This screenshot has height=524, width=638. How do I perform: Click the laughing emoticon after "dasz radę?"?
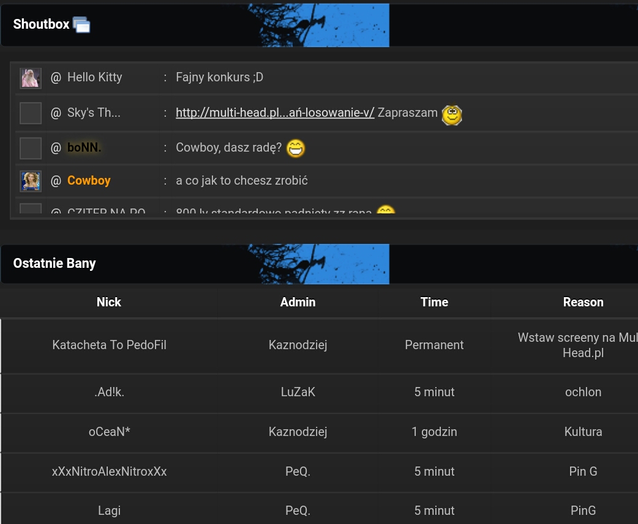point(295,148)
